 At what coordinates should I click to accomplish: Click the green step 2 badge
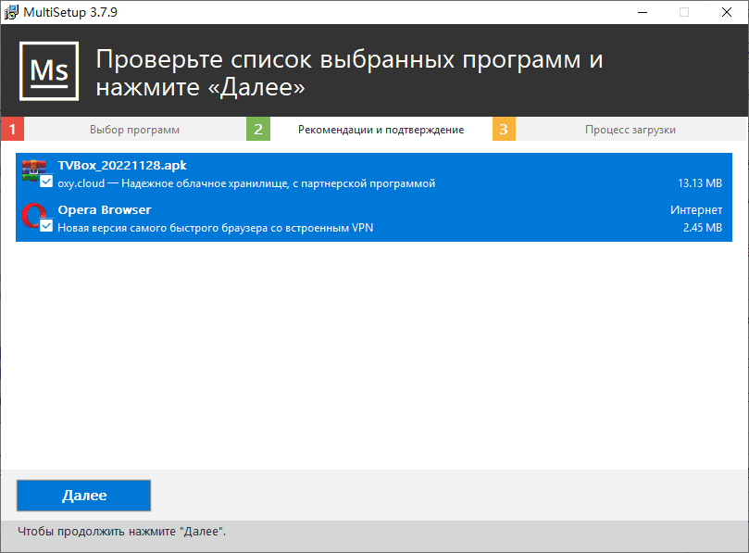pos(258,130)
